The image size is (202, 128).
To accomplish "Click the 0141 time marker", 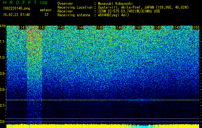I will 22,28.
